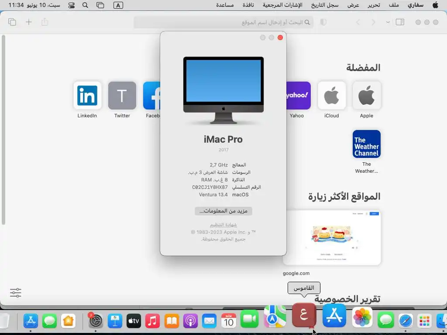Launch FaceTime from the Dock
Screen dimensions: 447x335
249,319
